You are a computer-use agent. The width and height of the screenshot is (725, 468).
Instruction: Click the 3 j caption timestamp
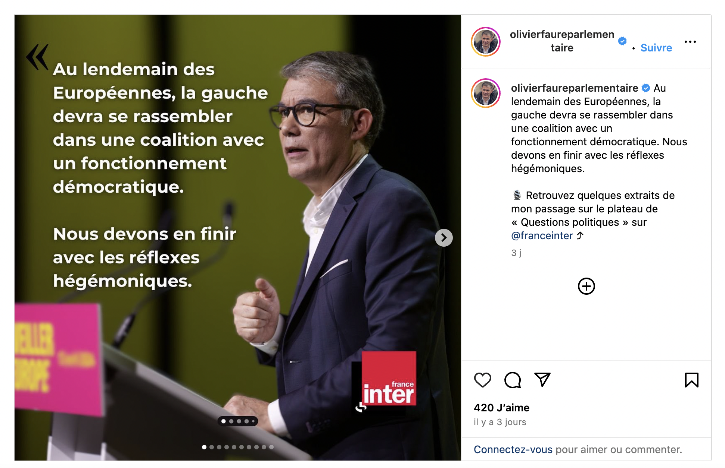(516, 253)
